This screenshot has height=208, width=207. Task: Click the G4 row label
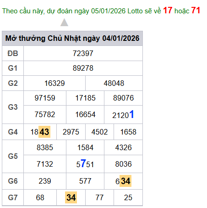coord(13,132)
